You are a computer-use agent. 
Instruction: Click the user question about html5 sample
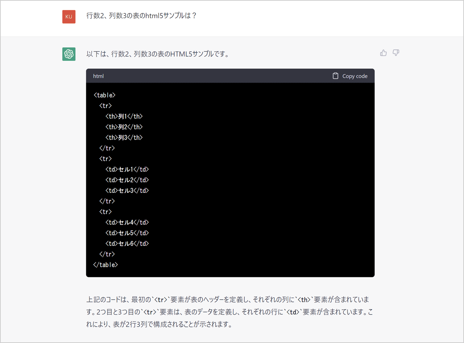(x=141, y=16)
